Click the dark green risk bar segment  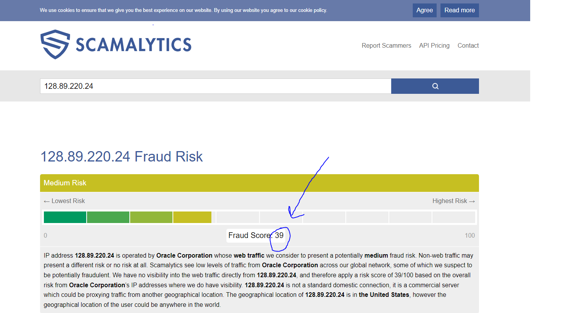point(65,217)
